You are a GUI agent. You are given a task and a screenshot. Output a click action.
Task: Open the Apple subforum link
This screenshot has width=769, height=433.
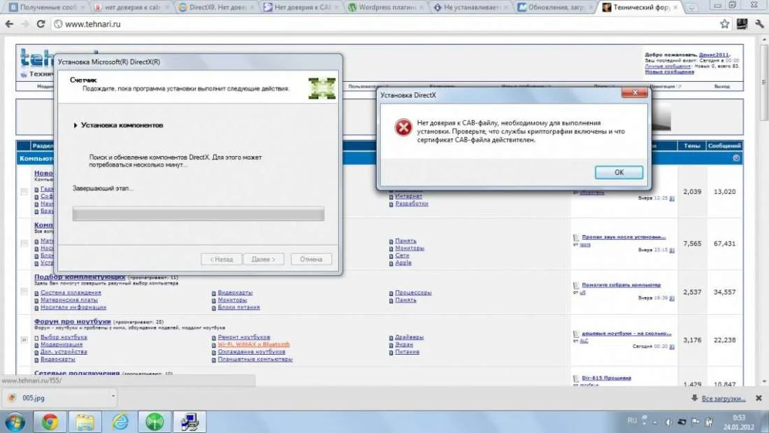click(x=403, y=262)
